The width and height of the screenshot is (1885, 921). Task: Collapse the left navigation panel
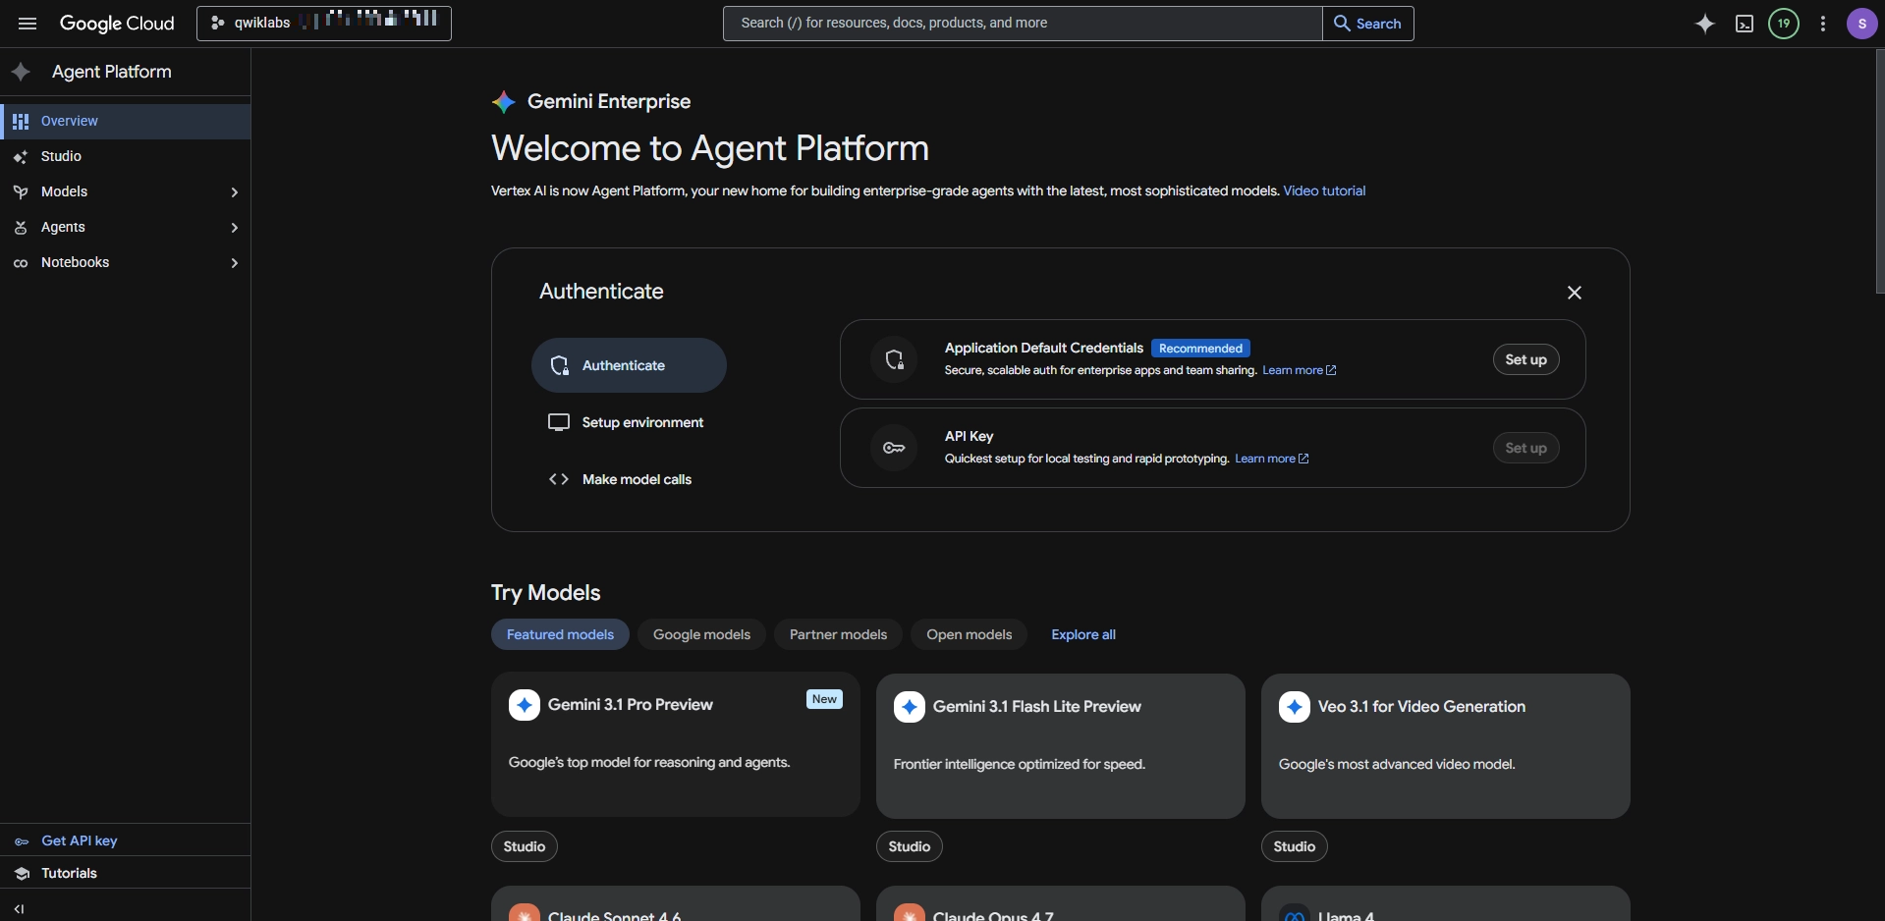(x=20, y=909)
